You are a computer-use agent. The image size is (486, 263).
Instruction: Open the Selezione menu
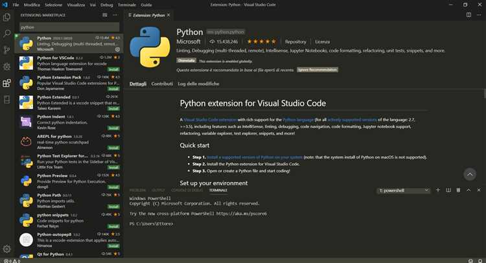coord(54,5)
